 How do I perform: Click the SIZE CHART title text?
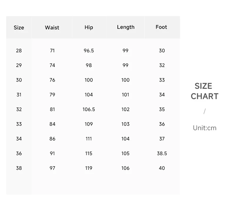point(205,91)
